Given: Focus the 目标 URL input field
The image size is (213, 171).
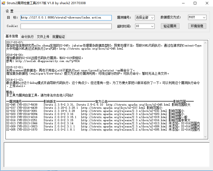Looking at the screenshot, I should click(66, 18).
